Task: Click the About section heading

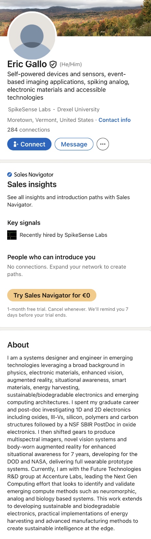Action: click(x=18, y=345)
